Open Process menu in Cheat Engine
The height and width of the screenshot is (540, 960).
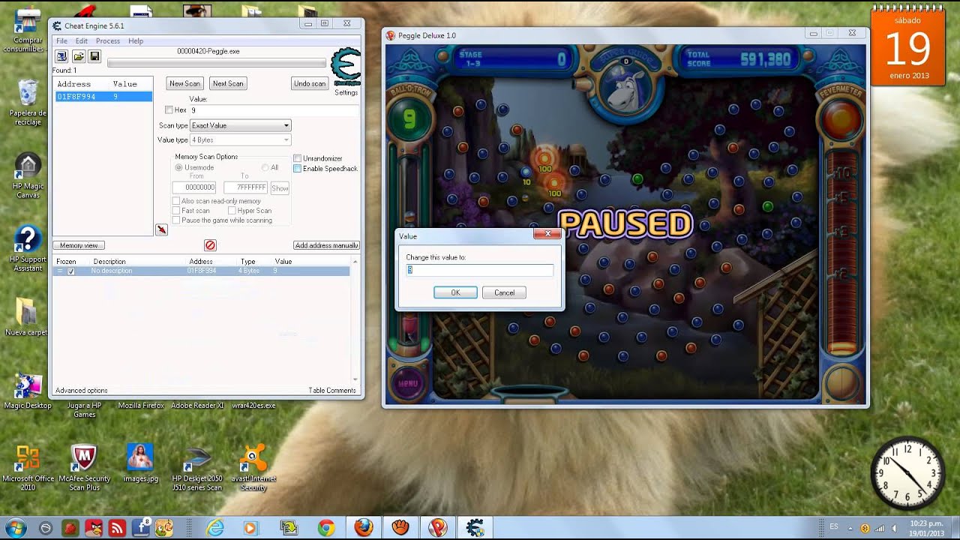[108, 41]
